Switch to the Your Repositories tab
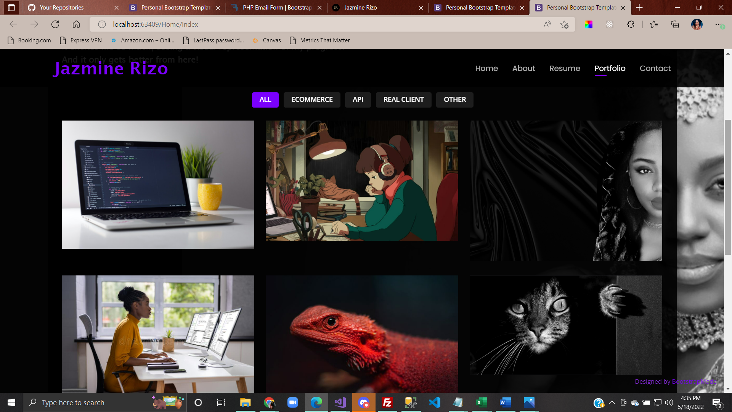The width and height of the screenshot is (732, 412). (62, 8)
